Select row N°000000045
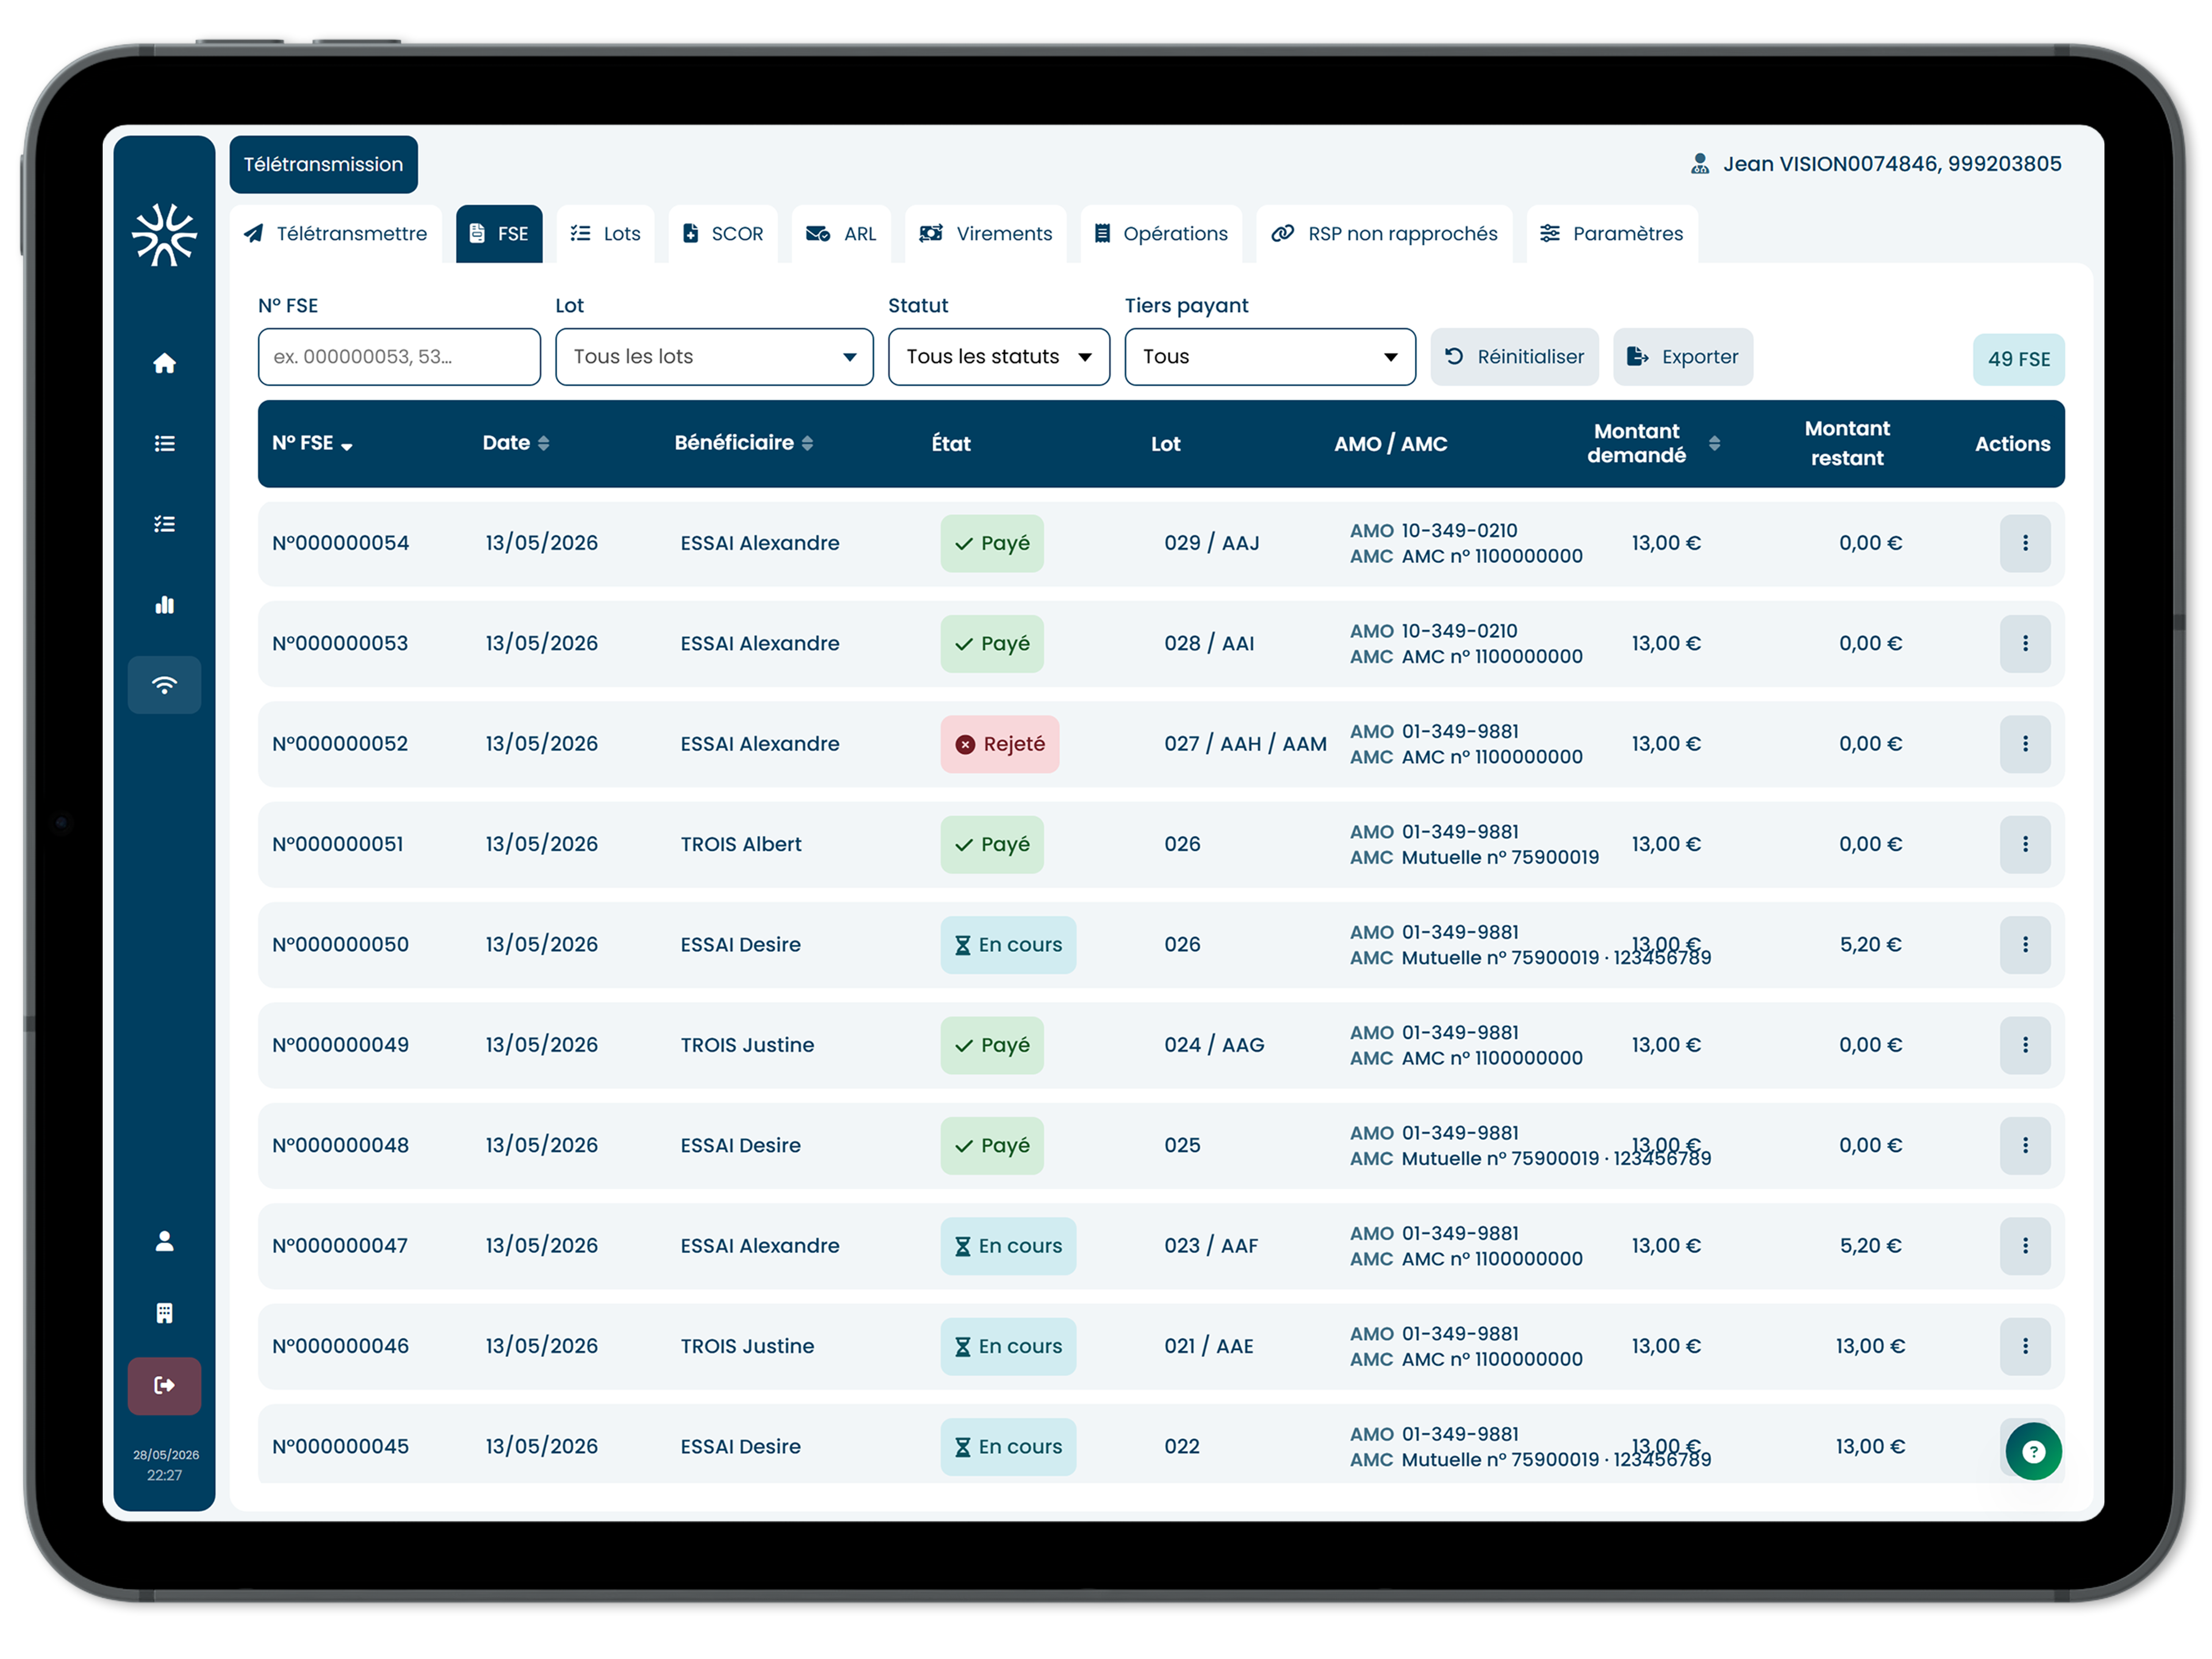 pos(1161,1445)
